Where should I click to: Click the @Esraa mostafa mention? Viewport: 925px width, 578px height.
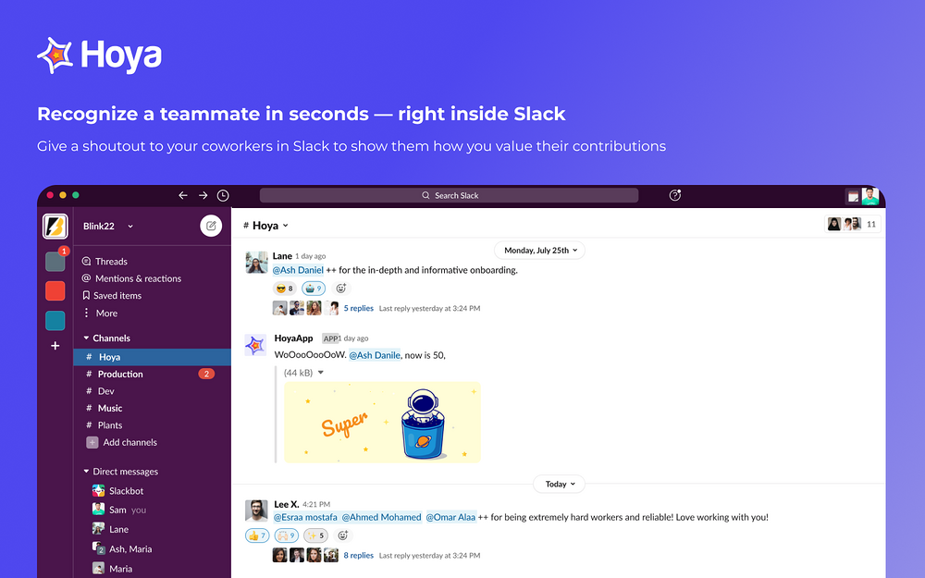coord(305,517)
